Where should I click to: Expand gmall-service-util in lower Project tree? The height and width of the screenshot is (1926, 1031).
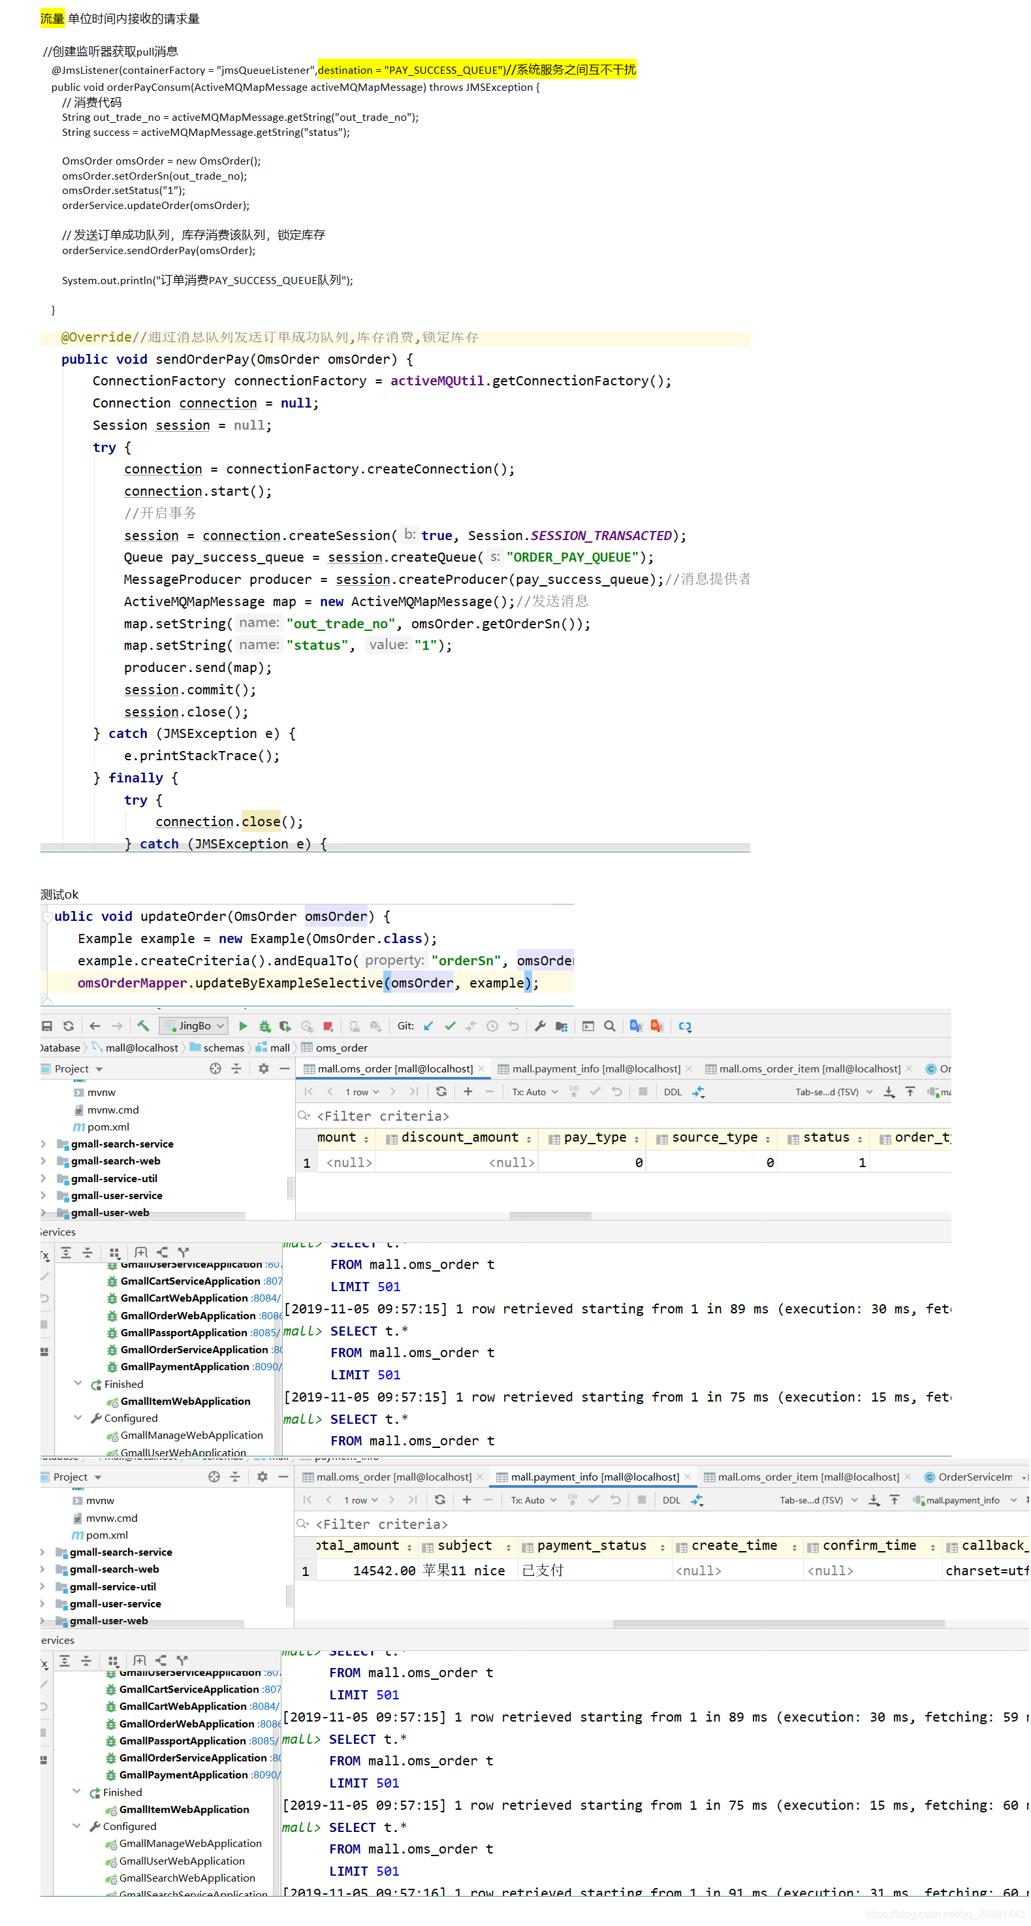pyautogui.click(x=42, y=1586)
